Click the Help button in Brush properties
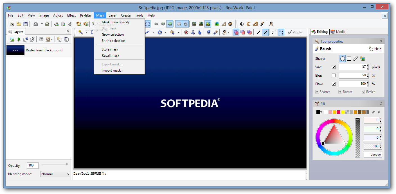The height and width of the screenshot is (194, 396). click(375, 49)
